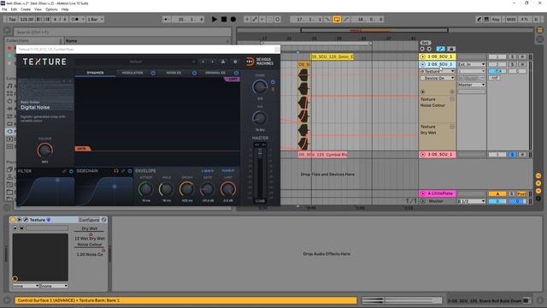Toggle the Automation Mode button in arrangement
This screenshot has height=308, width=547.
pyautogui.click(x=441, y=49)
